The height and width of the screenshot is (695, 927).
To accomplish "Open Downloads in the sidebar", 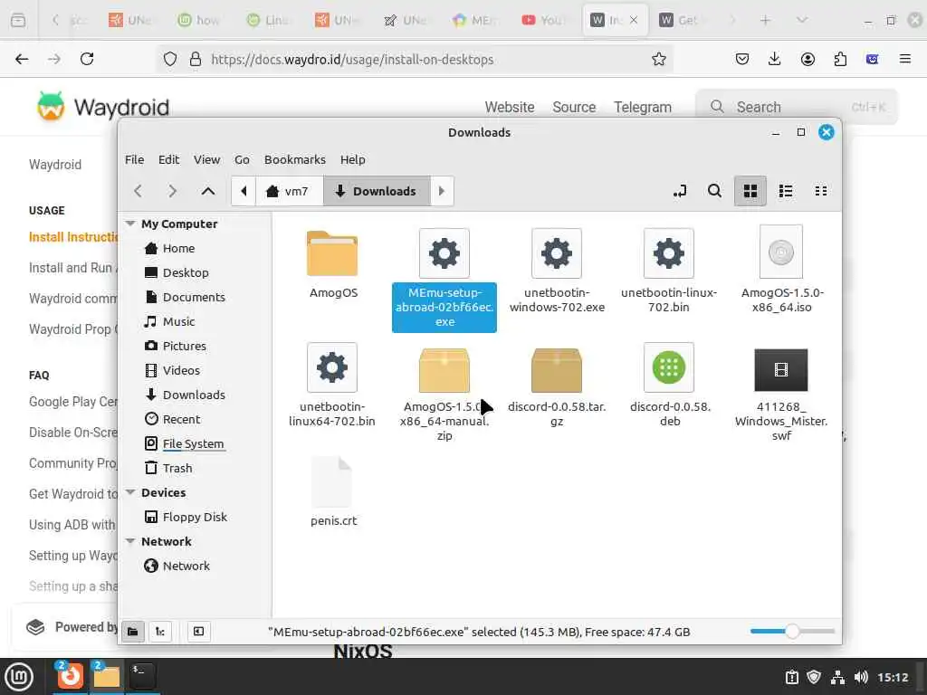I will [194, 395].
